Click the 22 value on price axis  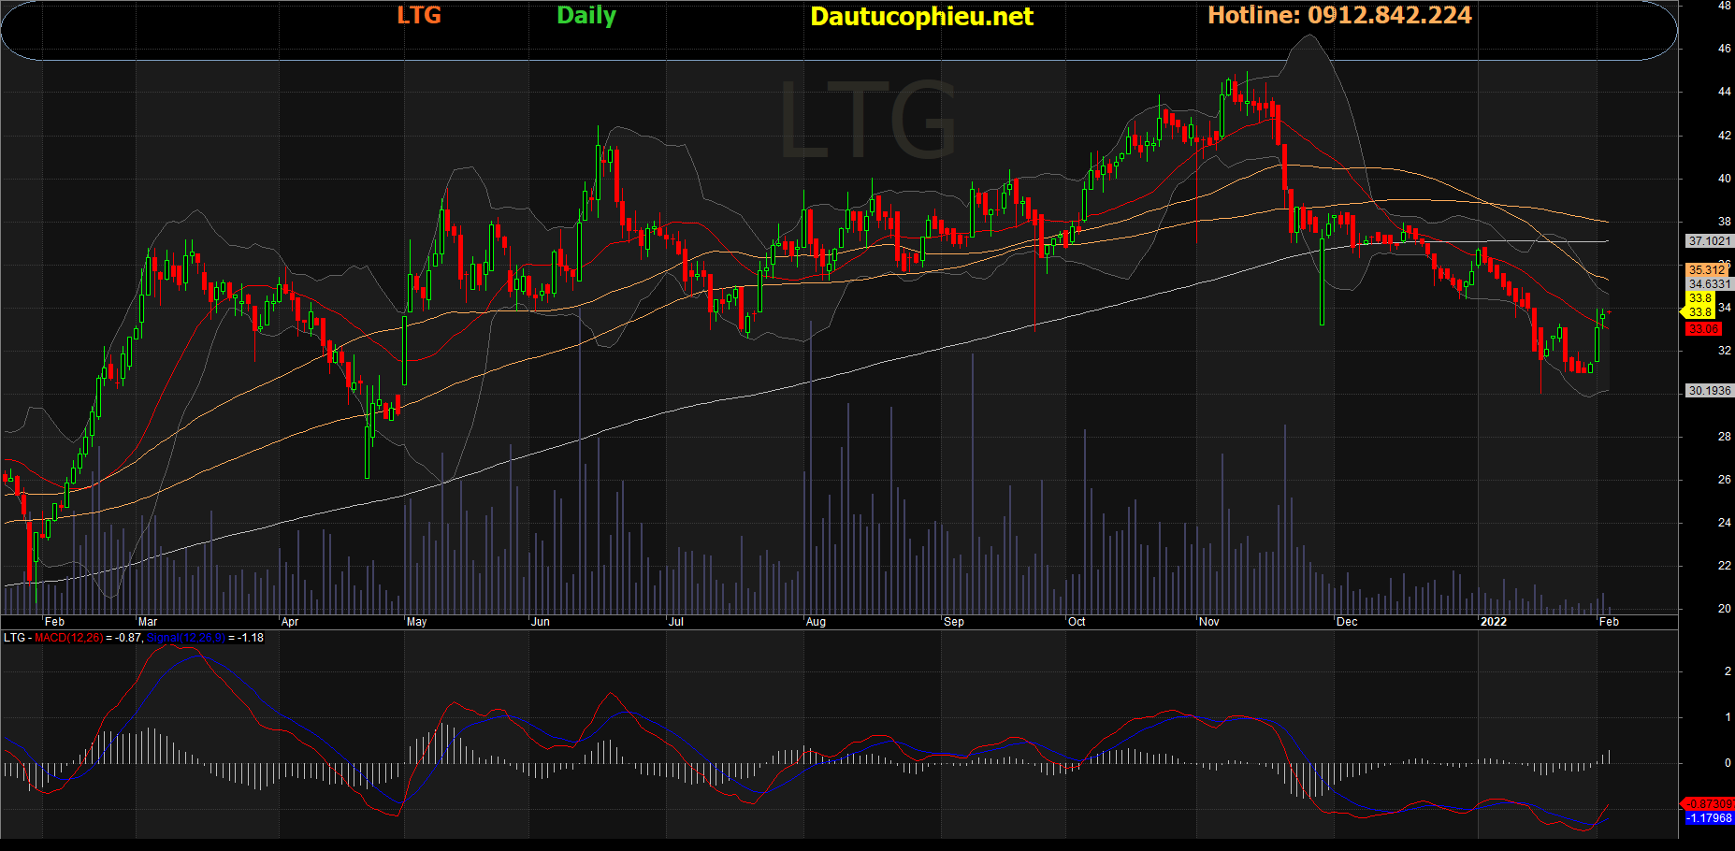1724,566
